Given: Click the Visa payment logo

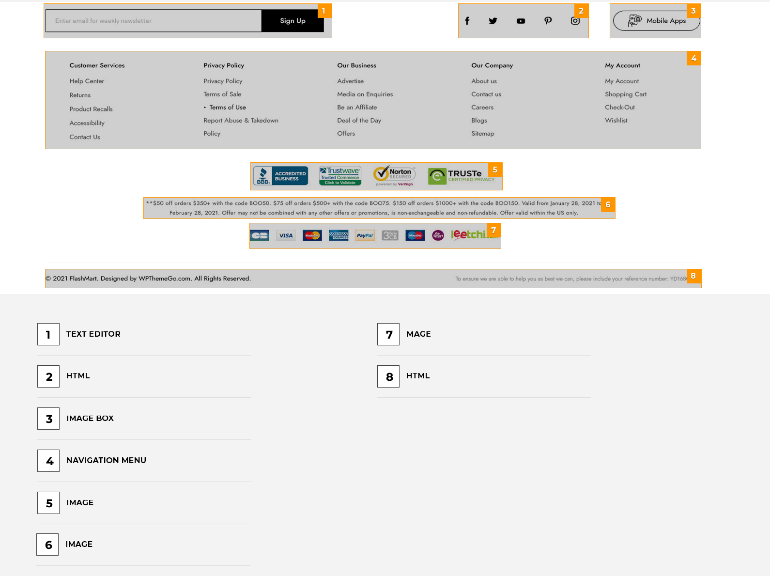Looking at the screenshot, I should click(286, 235).
